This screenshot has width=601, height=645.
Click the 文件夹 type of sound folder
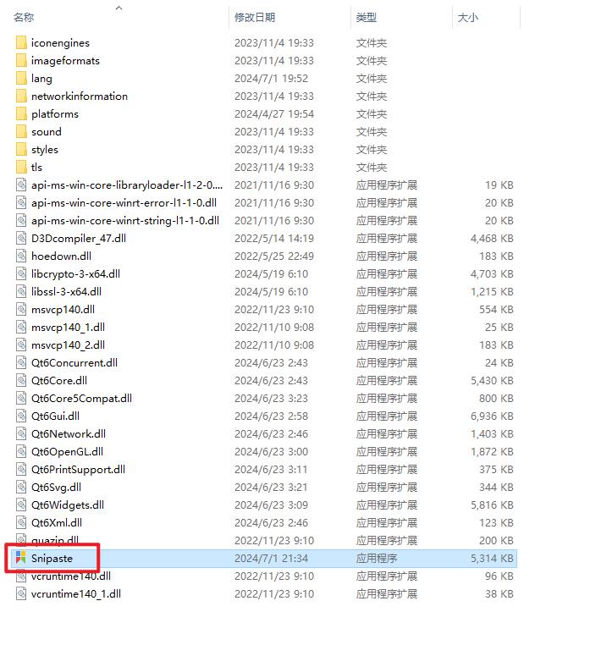coord(372,132)
